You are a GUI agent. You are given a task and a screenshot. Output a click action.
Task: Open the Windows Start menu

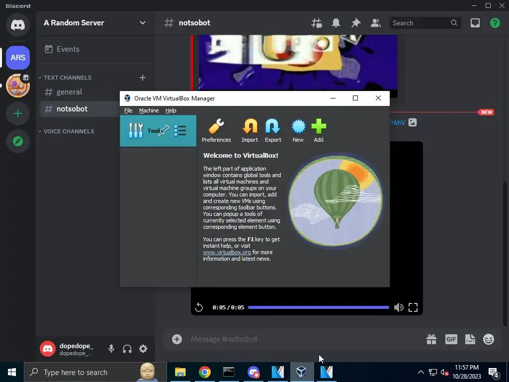12,372
